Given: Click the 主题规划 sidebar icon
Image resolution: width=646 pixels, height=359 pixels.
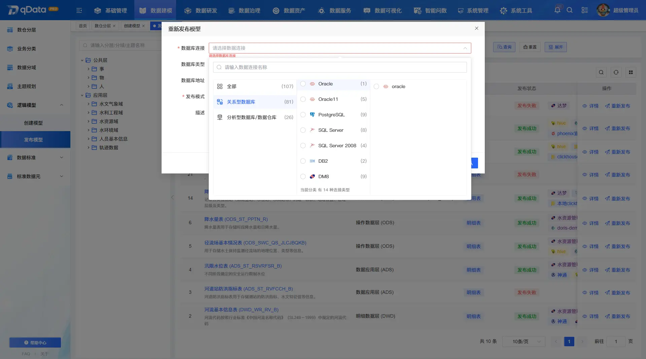Looking at the screenshot, I should click(x=10, y=86).
